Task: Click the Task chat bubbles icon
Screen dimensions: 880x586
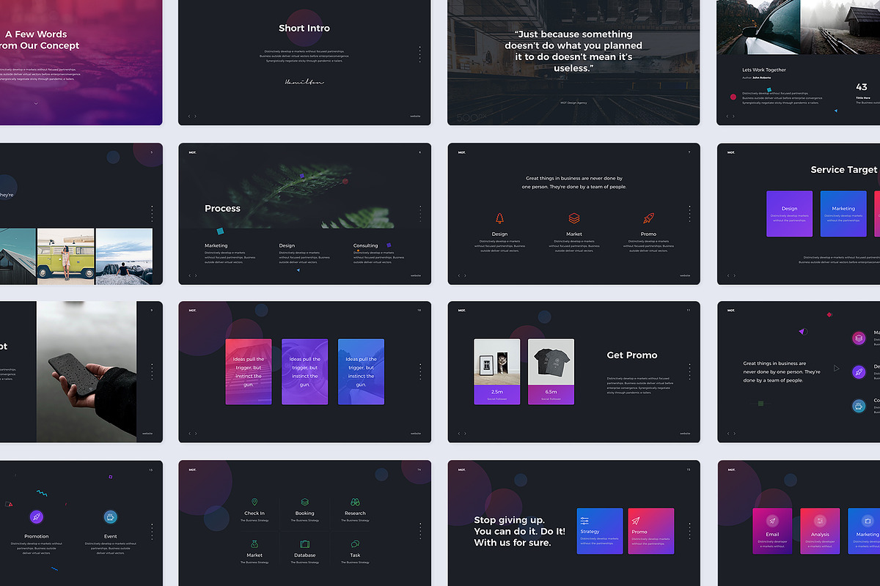Action: tap(355, 544)
